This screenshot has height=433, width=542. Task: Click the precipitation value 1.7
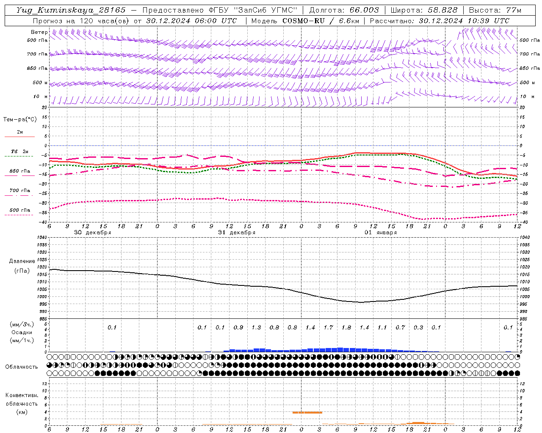tap(328, 327)
